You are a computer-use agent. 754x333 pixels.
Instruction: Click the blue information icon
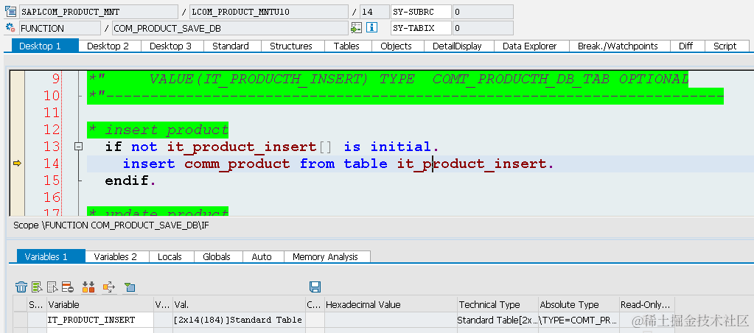point(371,28)
